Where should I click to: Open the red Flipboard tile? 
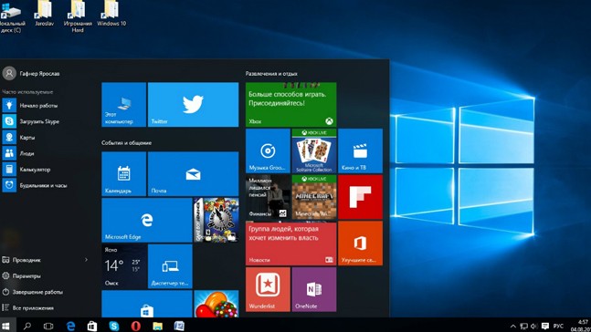click(360, 197)
